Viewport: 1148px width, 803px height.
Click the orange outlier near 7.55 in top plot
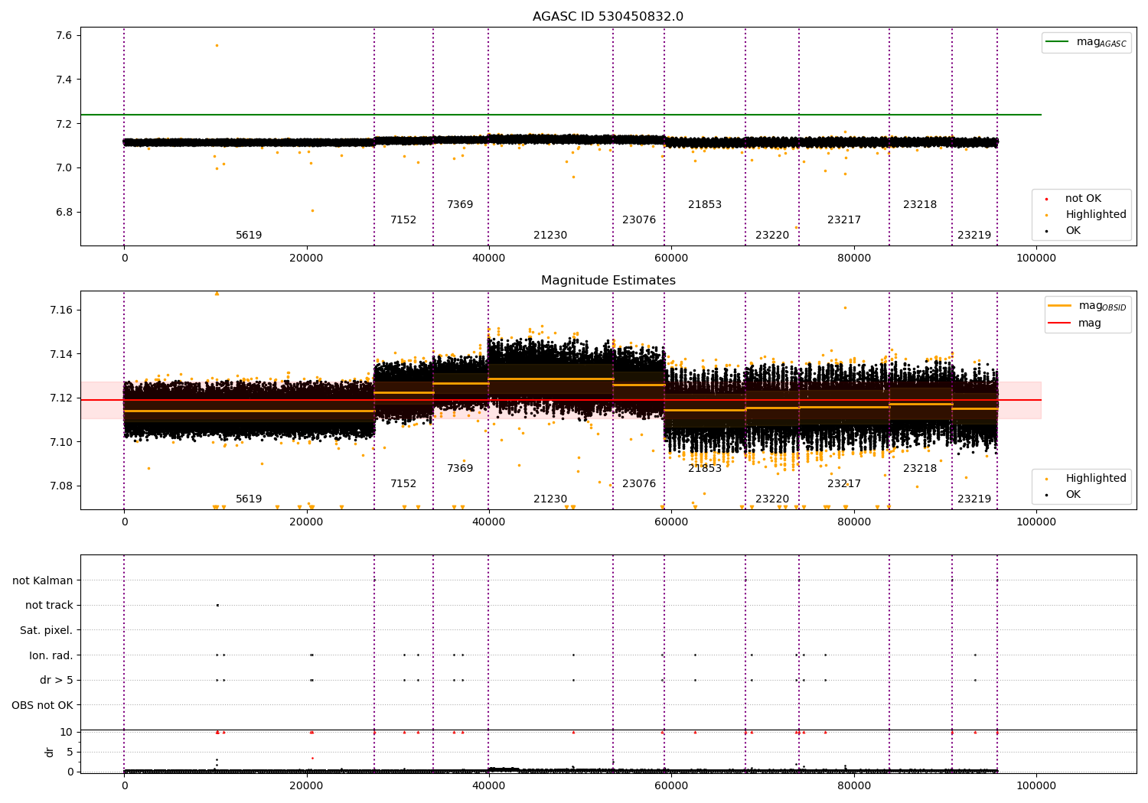(217, 46)
